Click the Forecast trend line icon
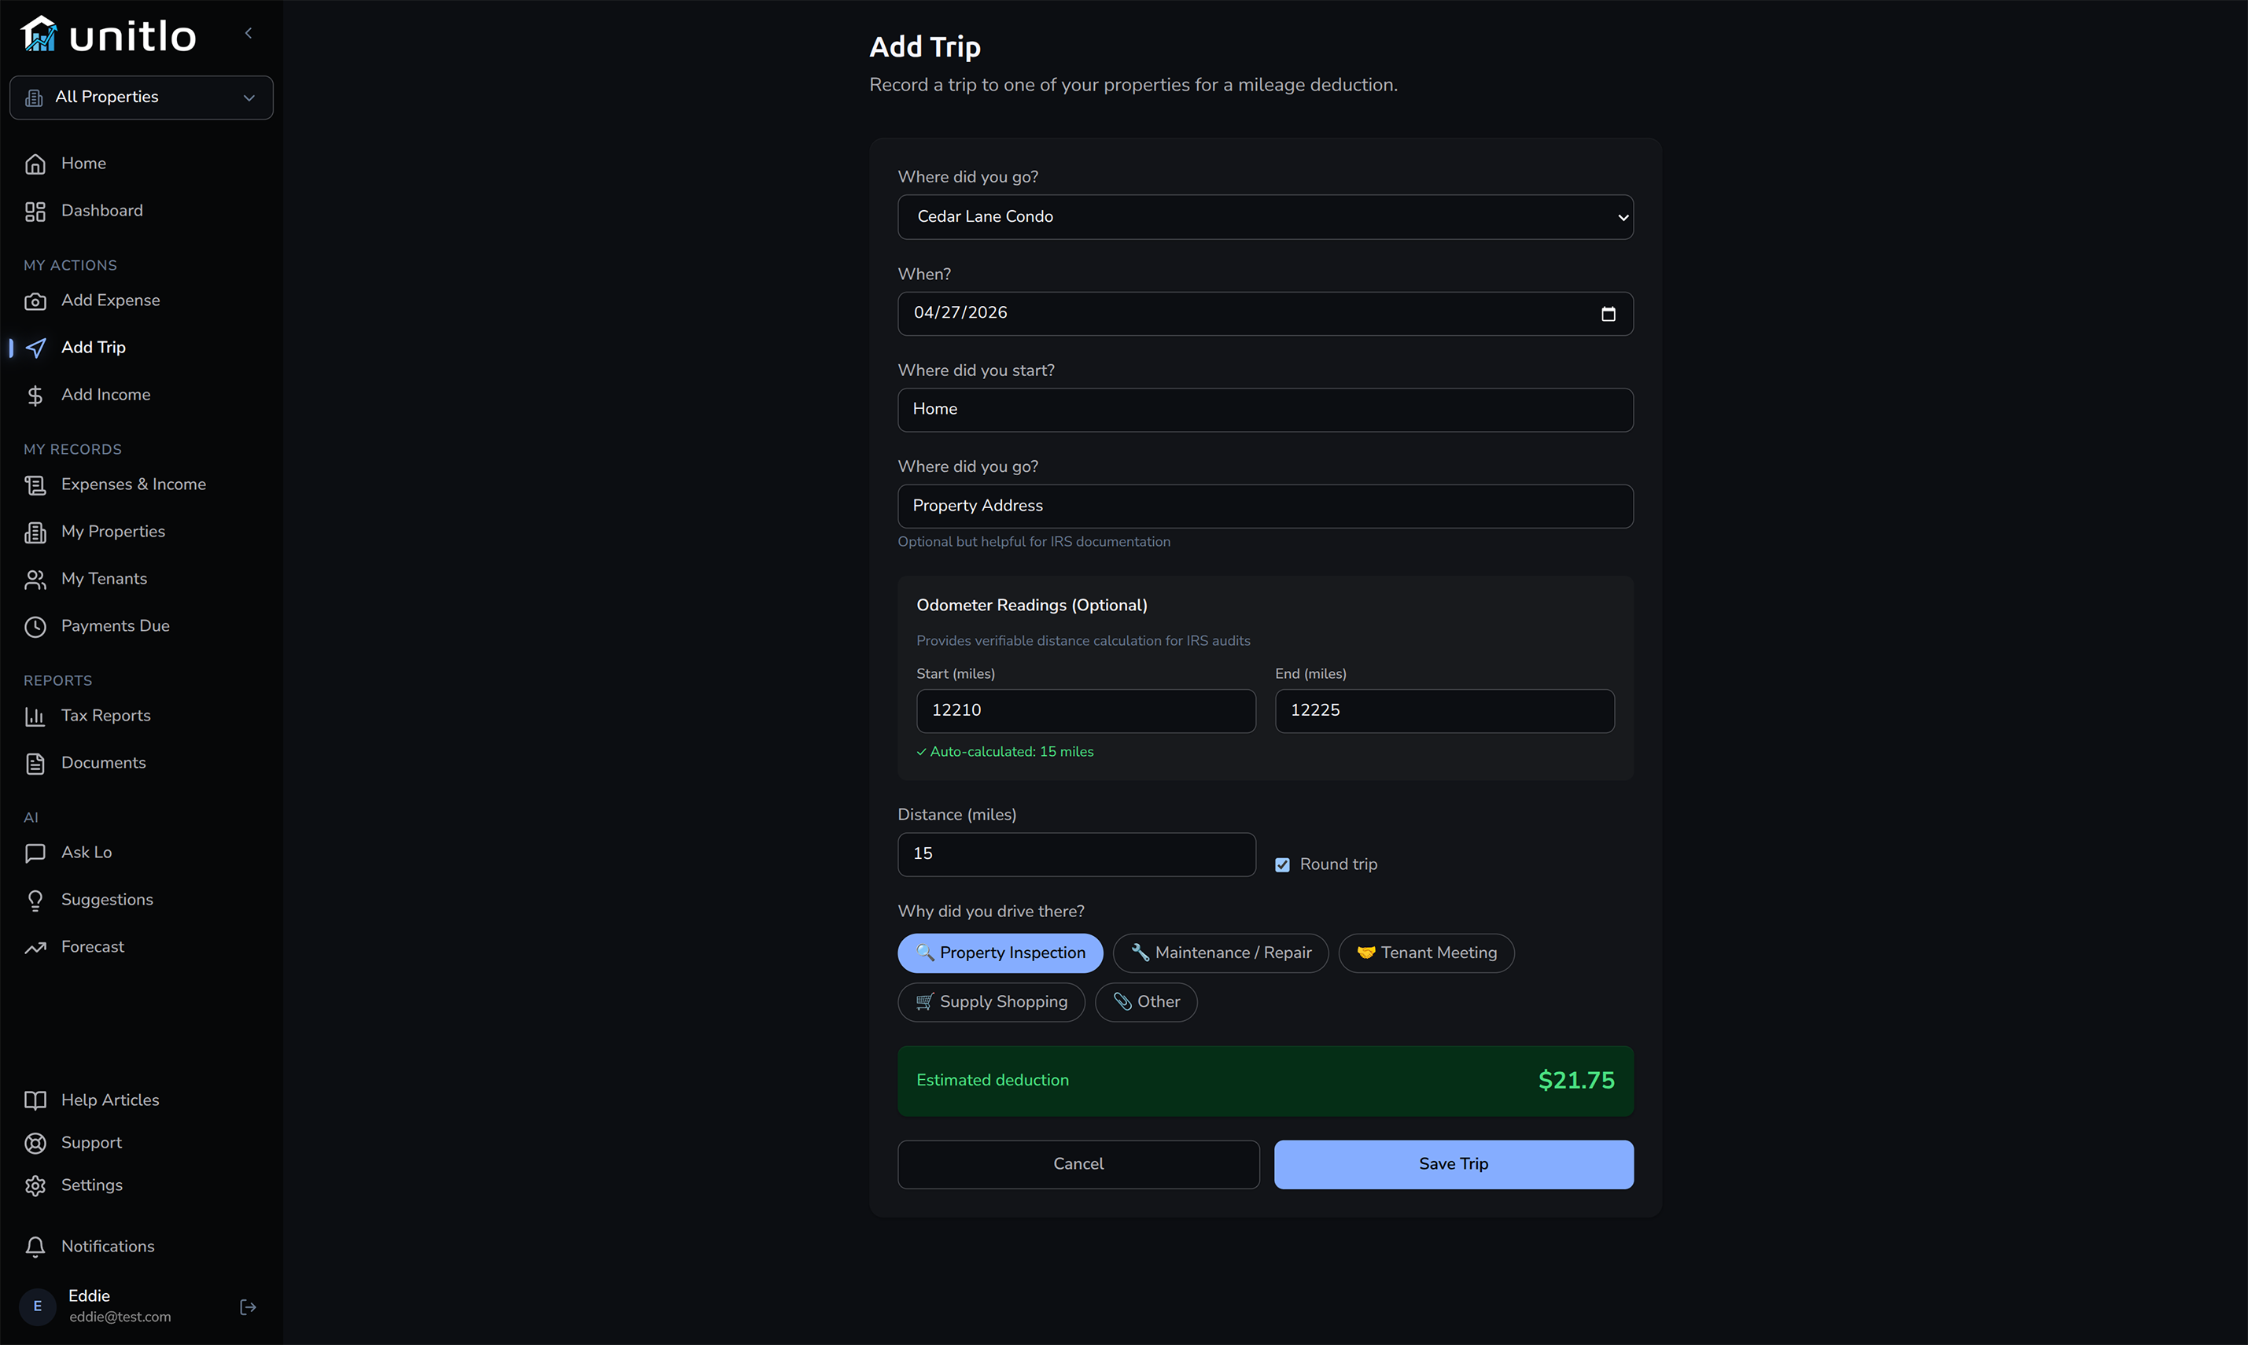2248x1345 pixels. pyautogui.click(x=35, y=947)
